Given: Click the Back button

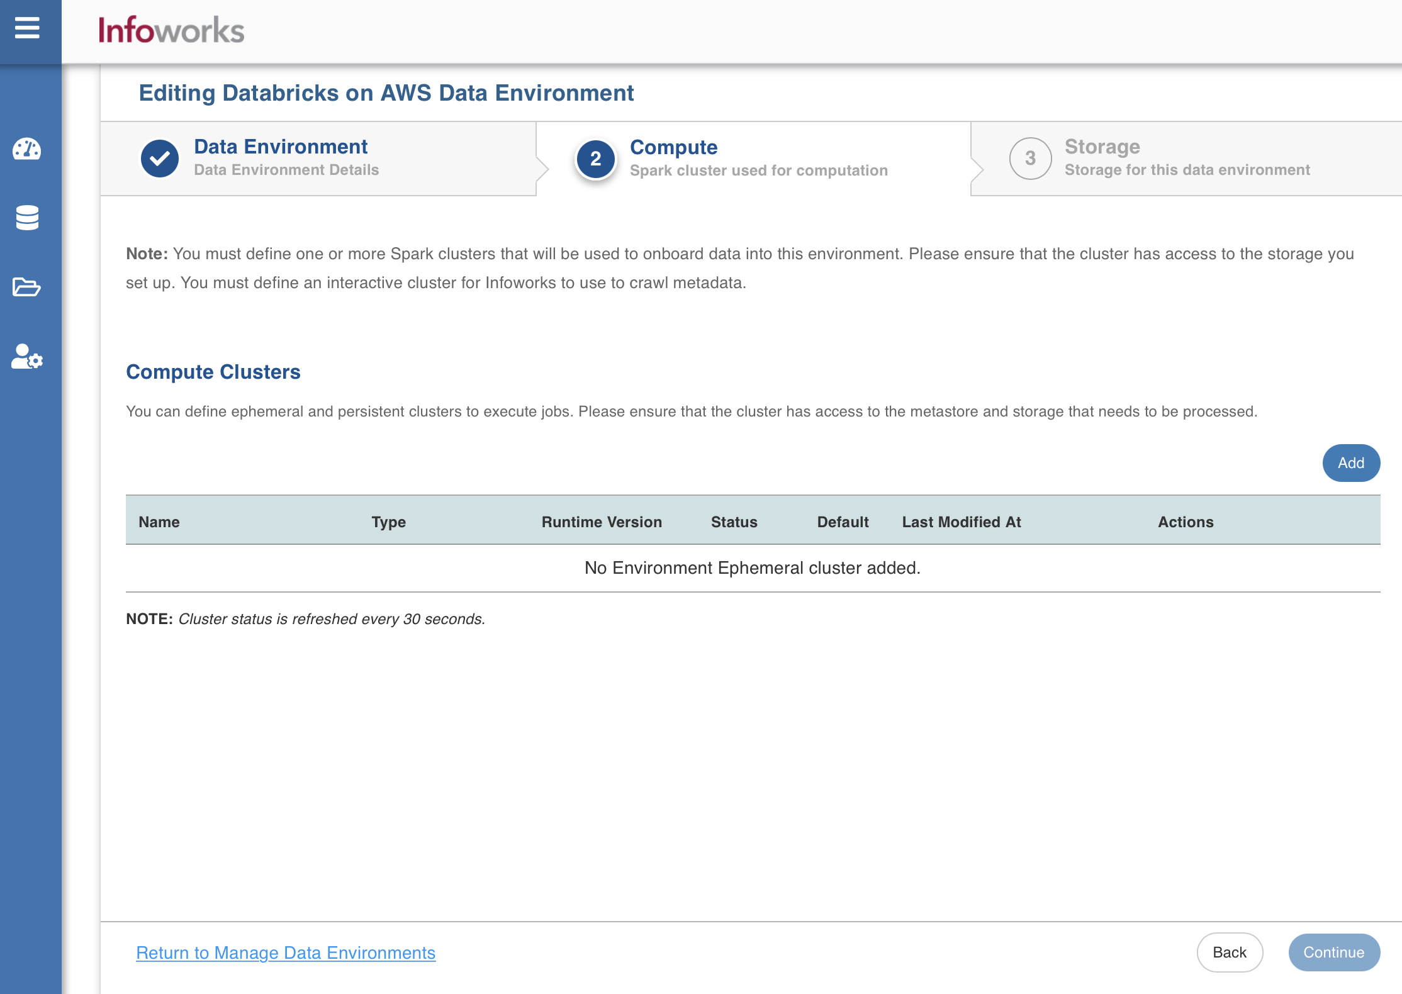Looking at the screenshot, I should pyautogui.click(x=1230, y=952).
